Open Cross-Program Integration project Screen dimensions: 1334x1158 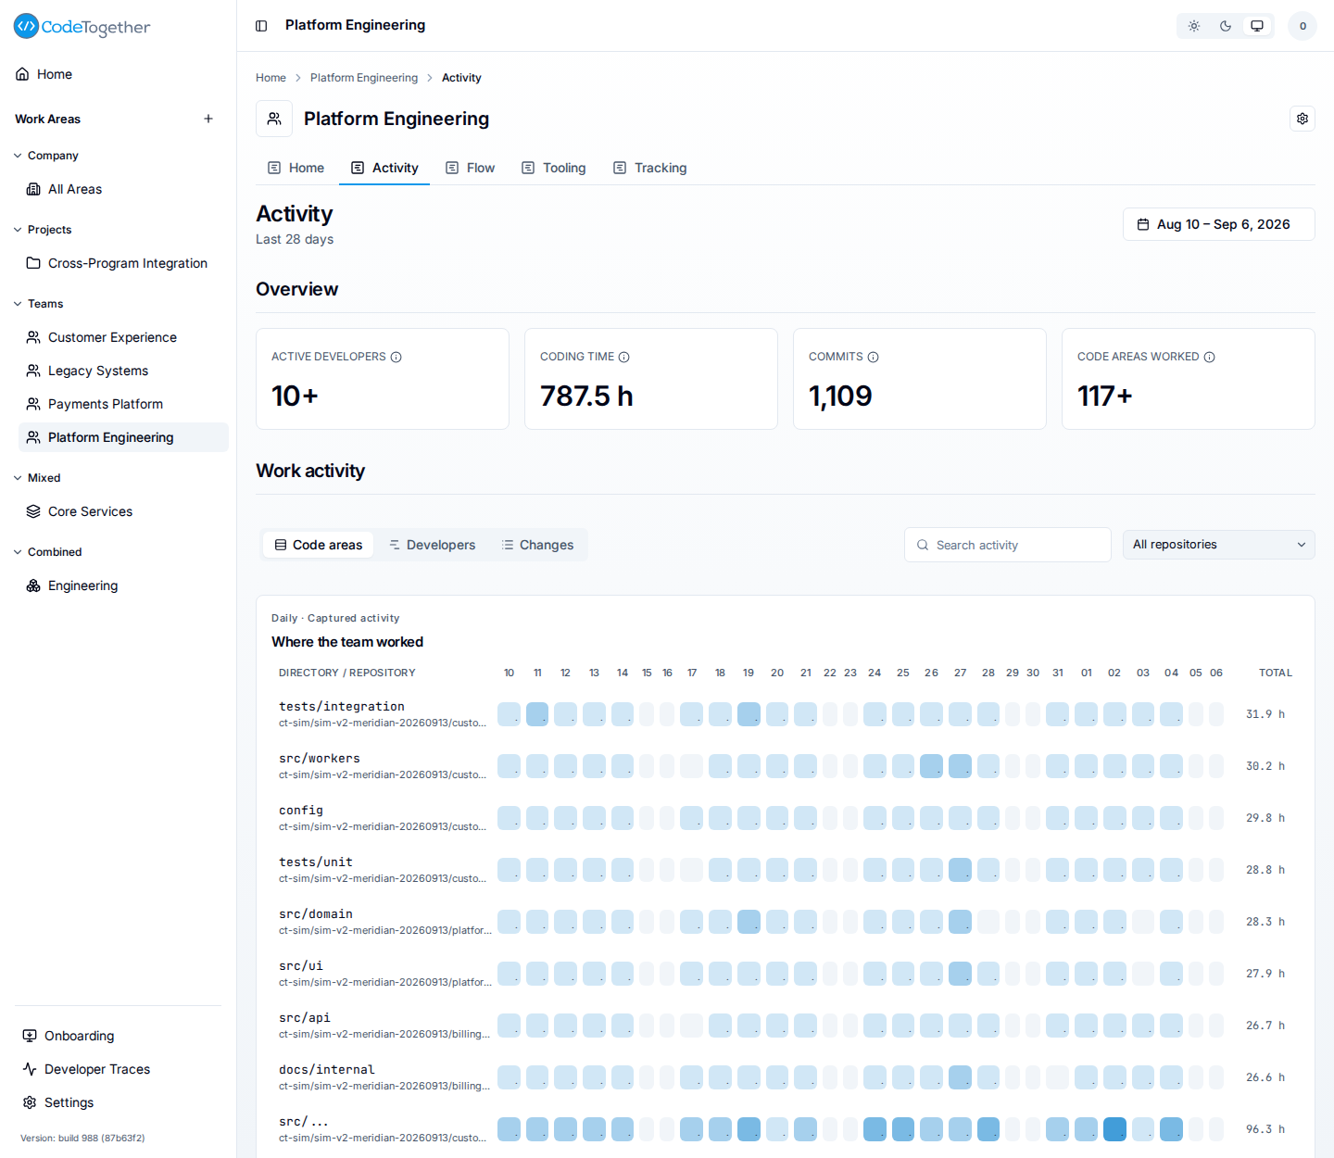click(123, 263)
